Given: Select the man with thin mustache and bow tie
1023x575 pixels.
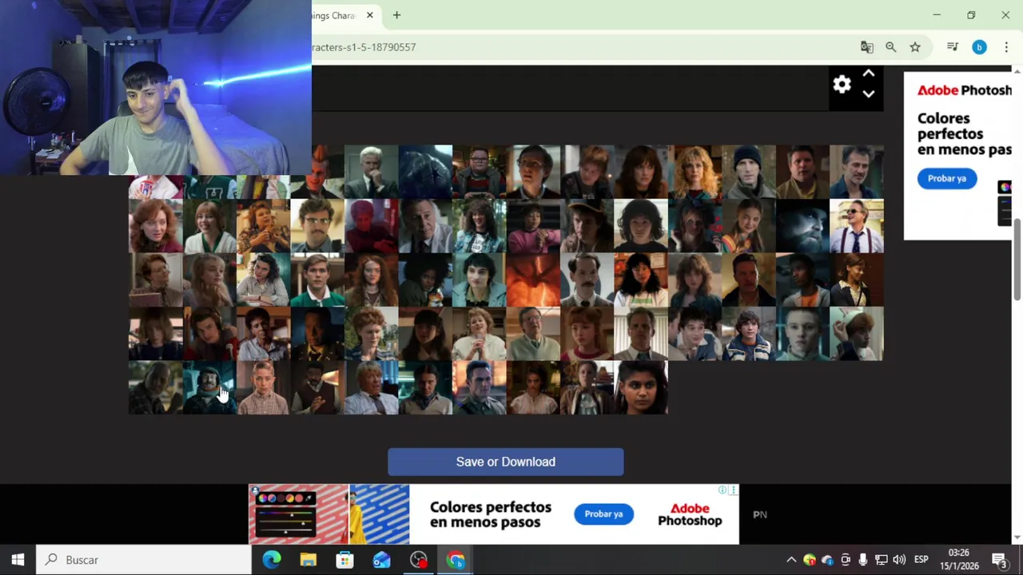Looking at the screenshot, I should click(x=587, y=280).
